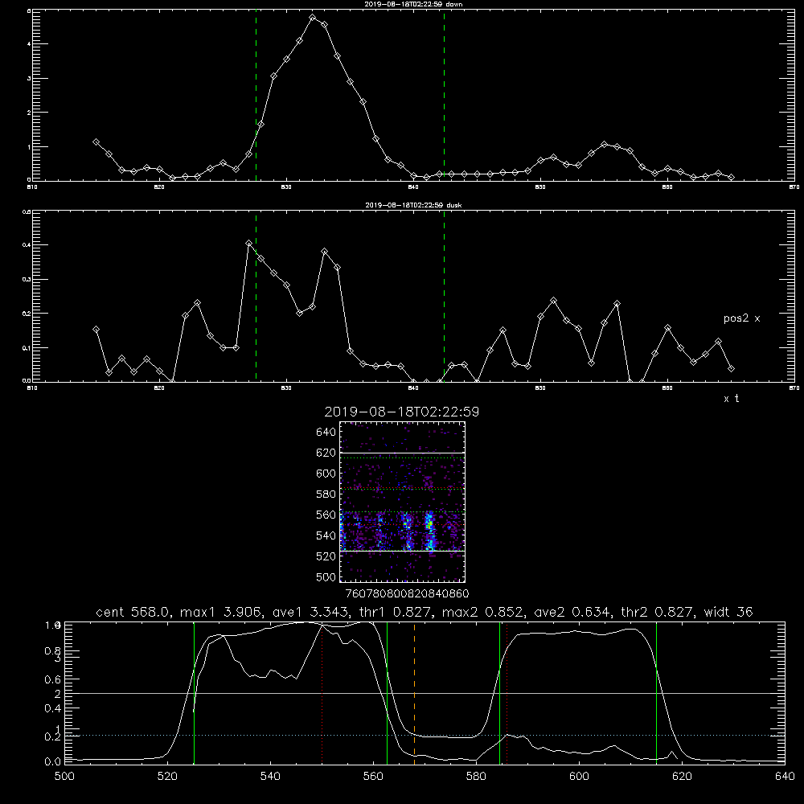Select the 'x t' label
This screenshot has height=804, width=804.
coord(731,399)
